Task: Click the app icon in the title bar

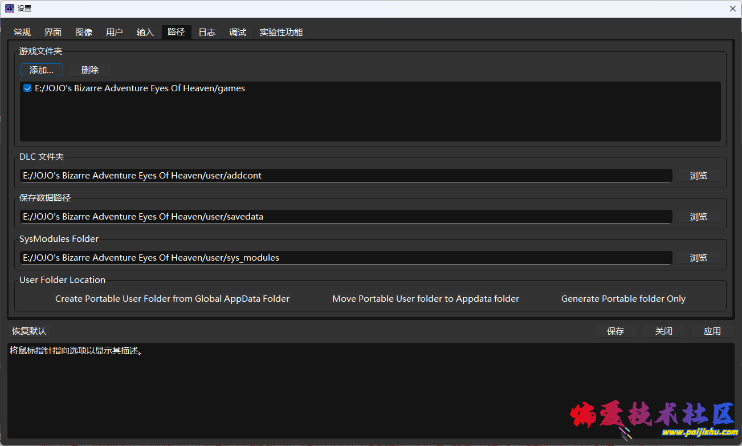Action: pyautogui.click(x=10, y=9)
